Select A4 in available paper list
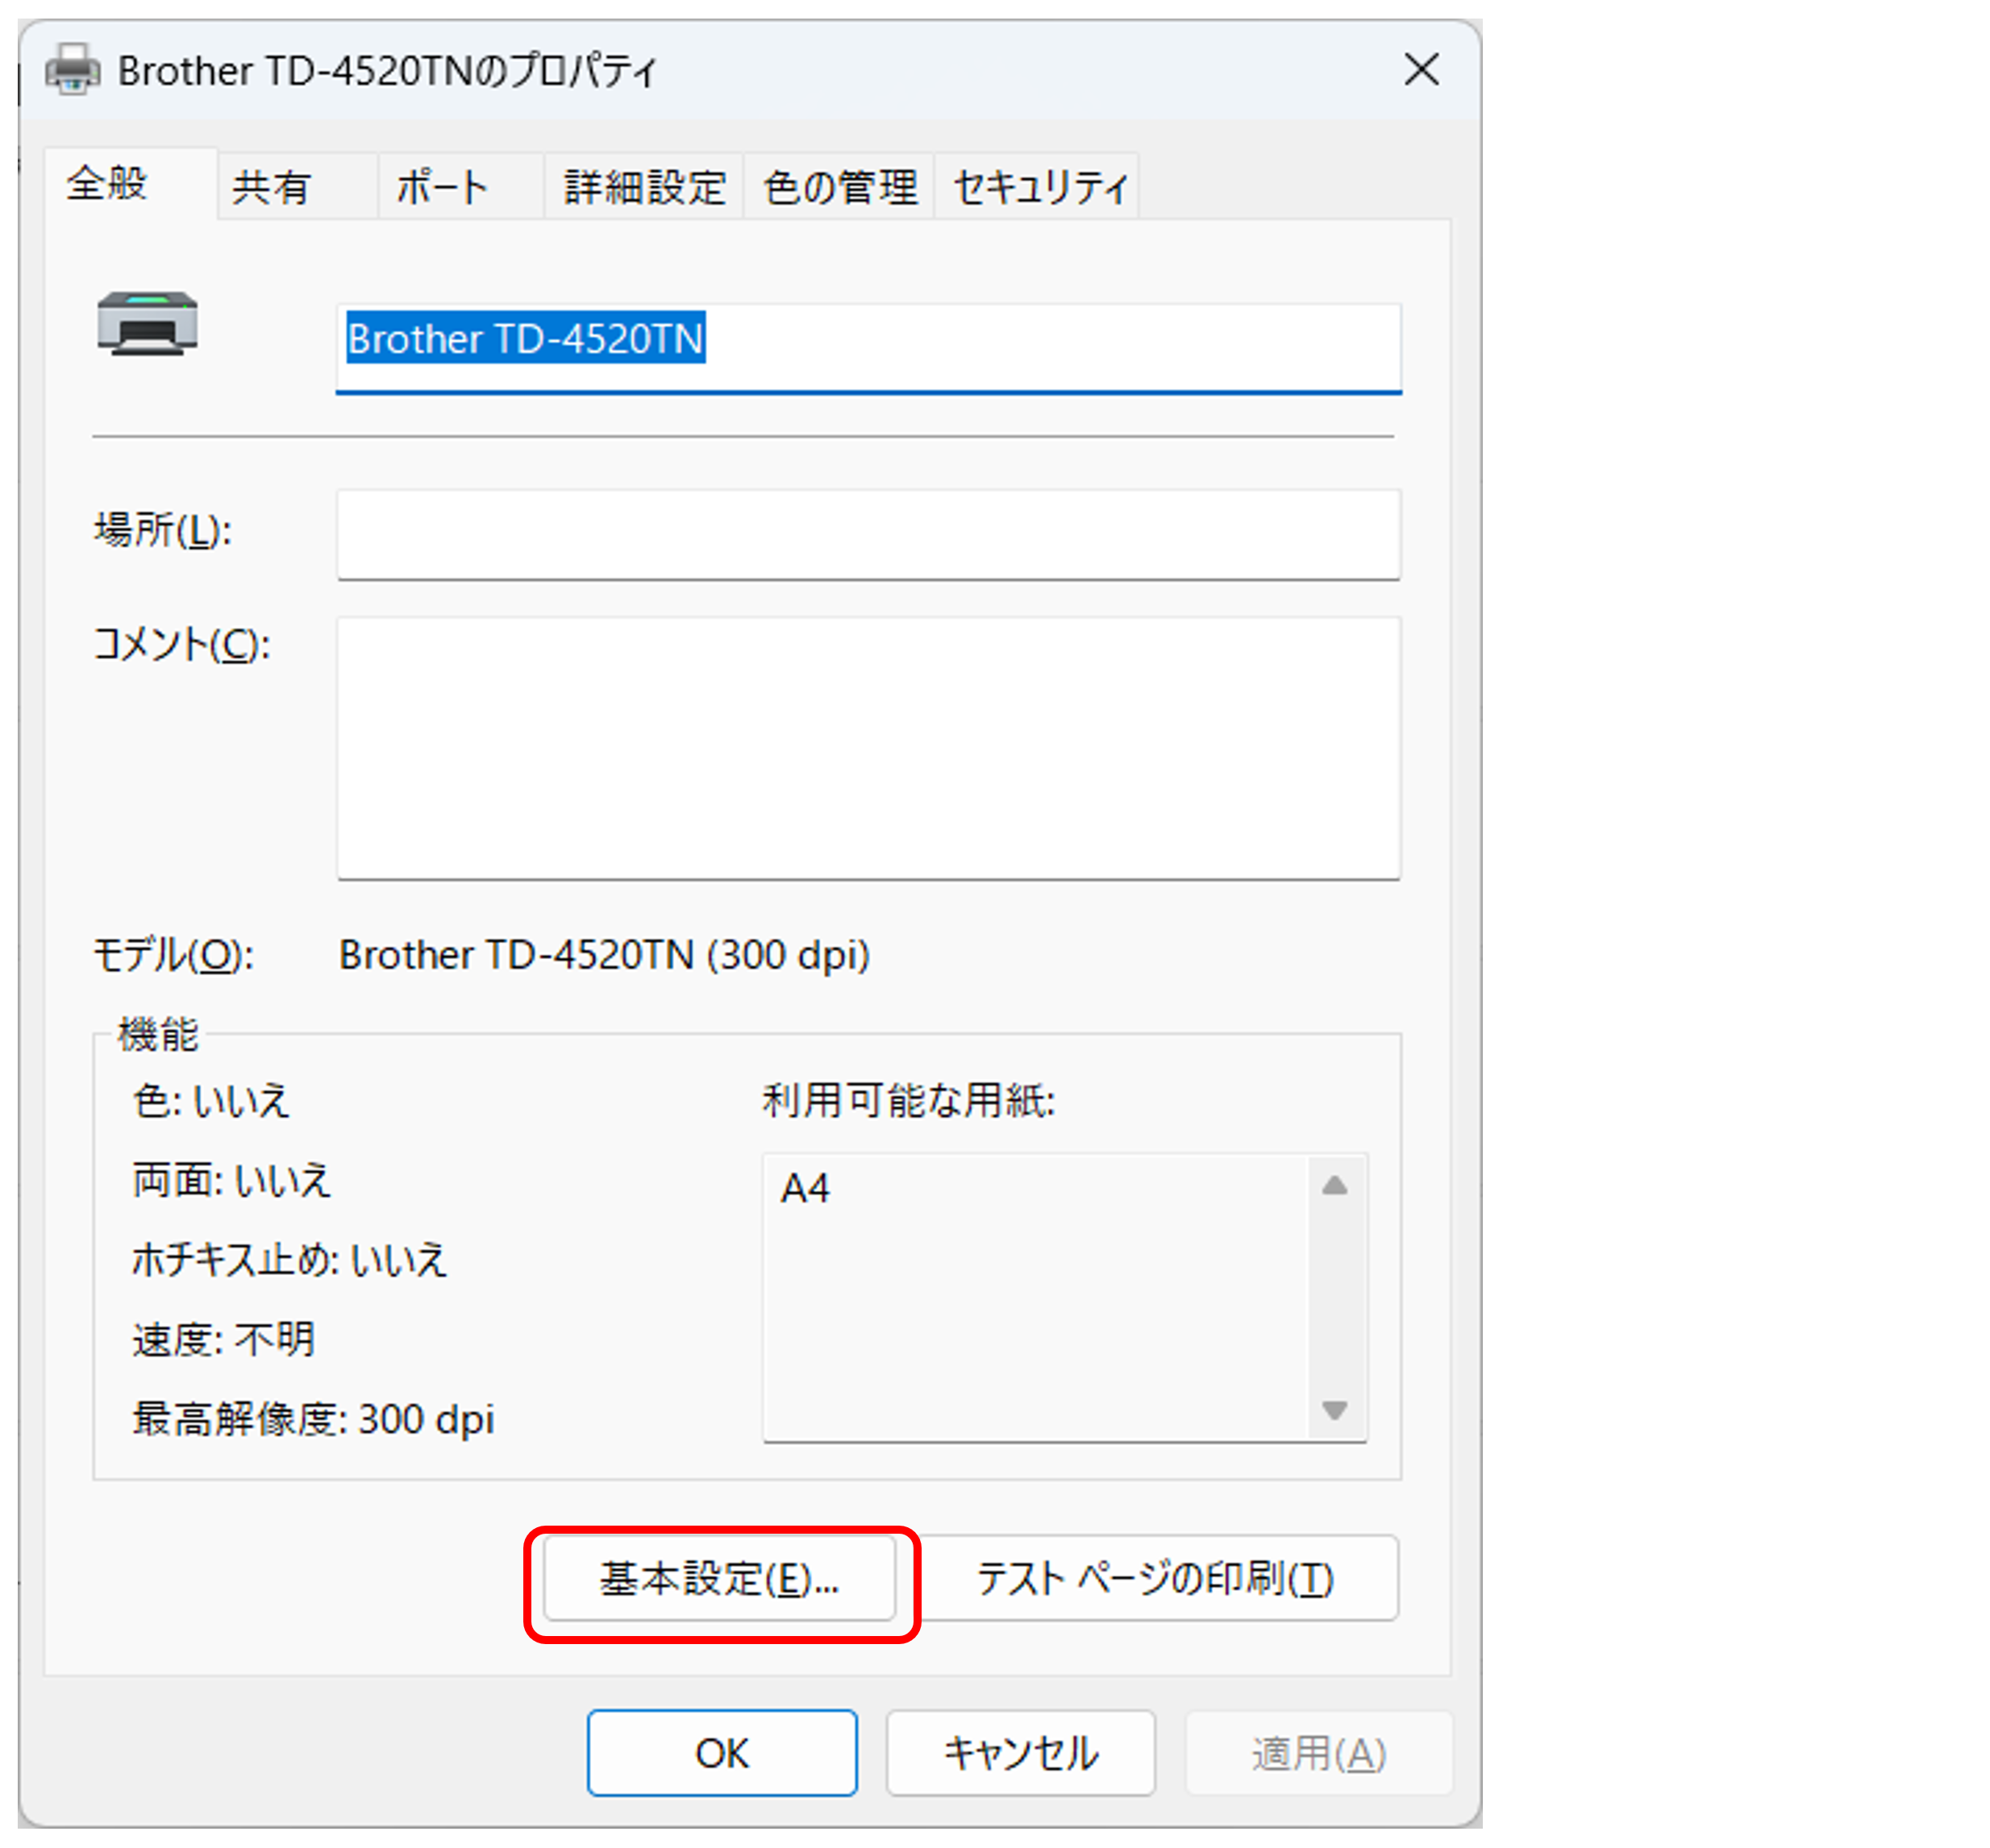Viewport: 1990px width, 1848px height. click(x=806, y=1189)
